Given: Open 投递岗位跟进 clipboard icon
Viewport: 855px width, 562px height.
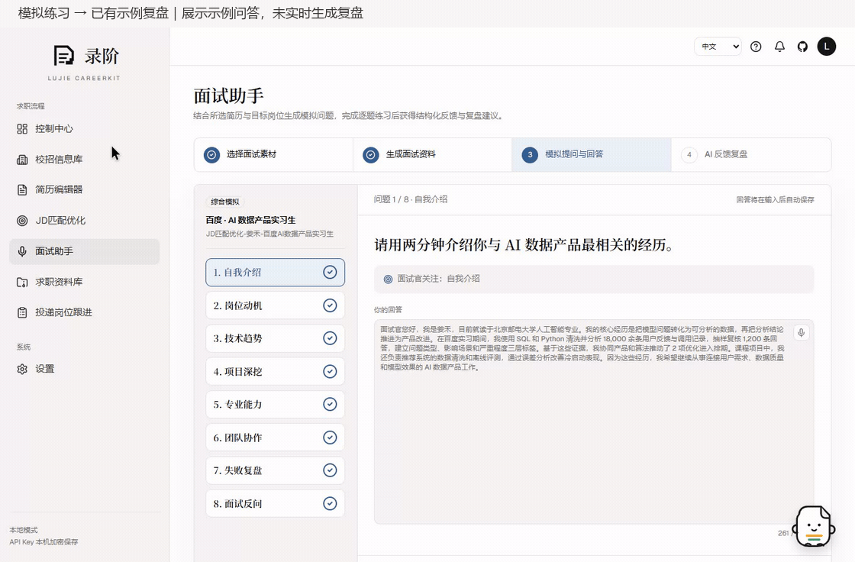Looking at the screenshot, I should [22, 312].
